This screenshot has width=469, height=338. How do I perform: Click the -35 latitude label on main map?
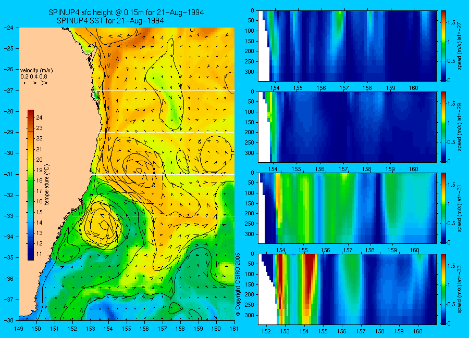point(8,257)
